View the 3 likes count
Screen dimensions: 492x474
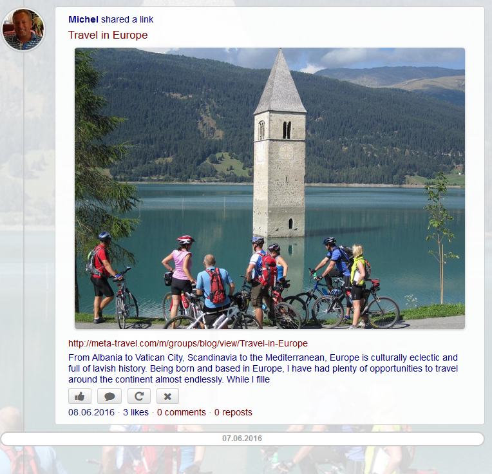[135, 412]
